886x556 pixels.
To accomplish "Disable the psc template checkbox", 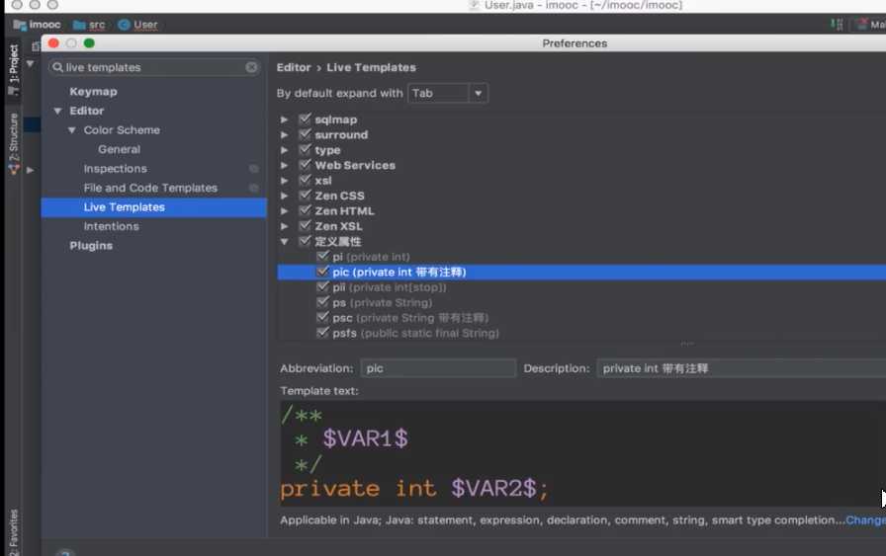I will click(322, 317).
